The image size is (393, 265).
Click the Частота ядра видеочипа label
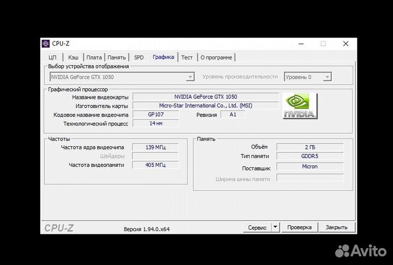[x=92, y=147]
